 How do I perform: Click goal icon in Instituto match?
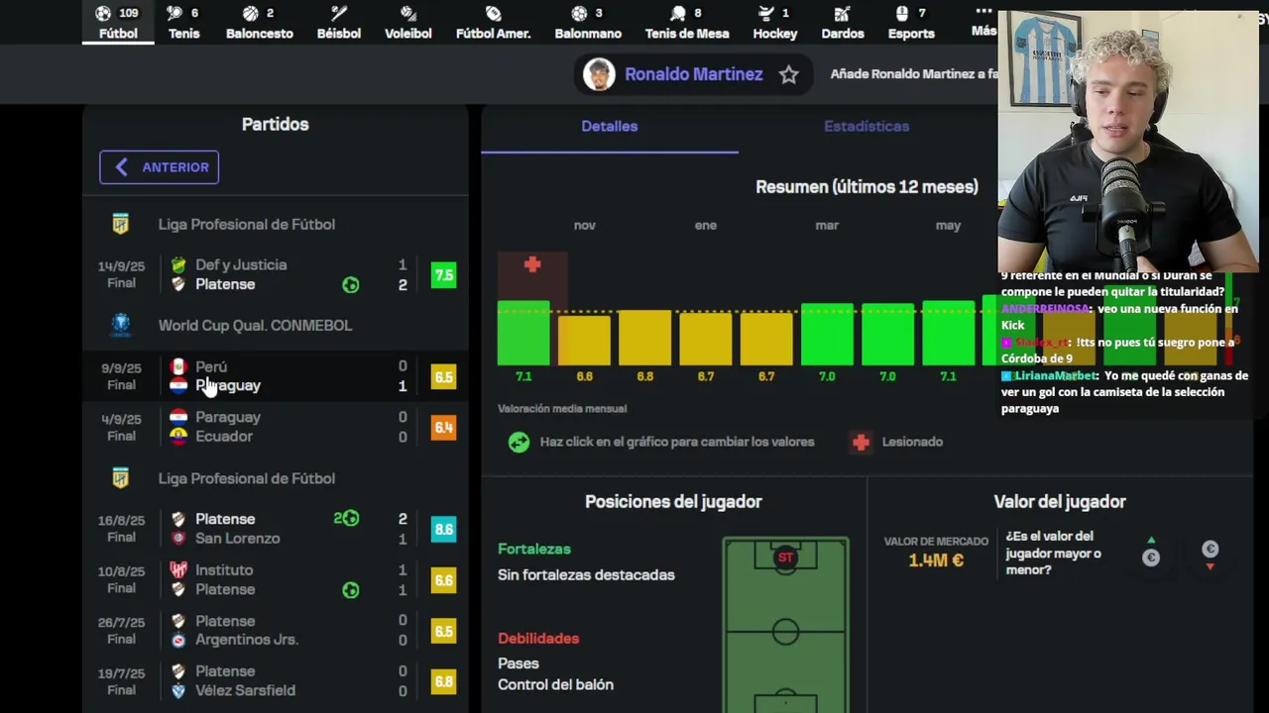coord(350,590)
